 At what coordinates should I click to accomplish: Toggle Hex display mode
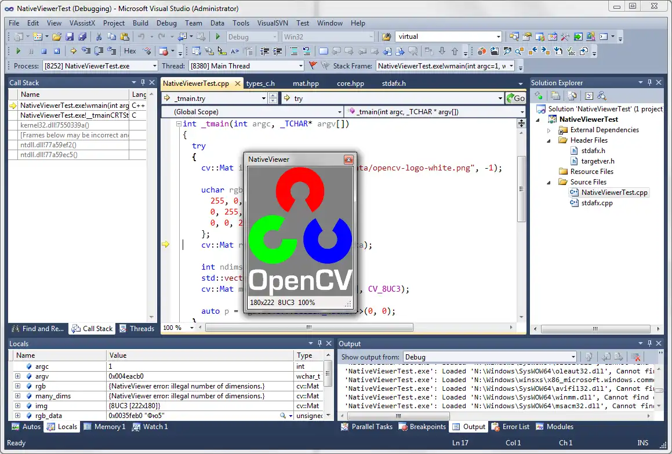click(x=130, y=51)
